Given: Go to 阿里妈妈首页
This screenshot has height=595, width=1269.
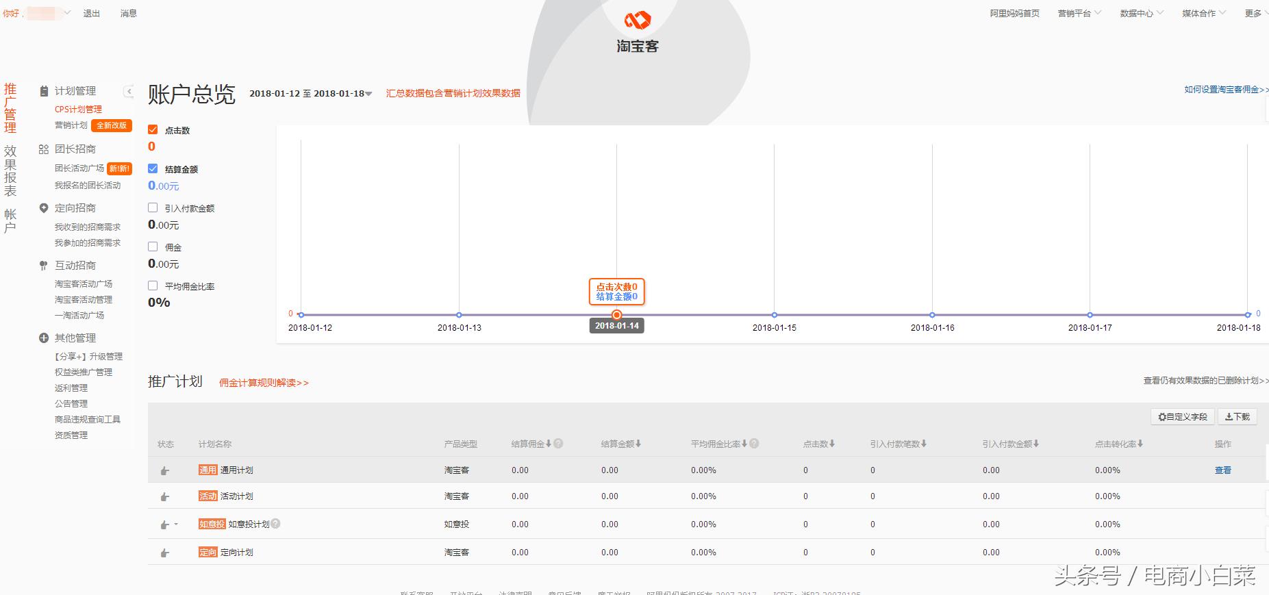Looking at the screenshot, I should (1014, 13).
